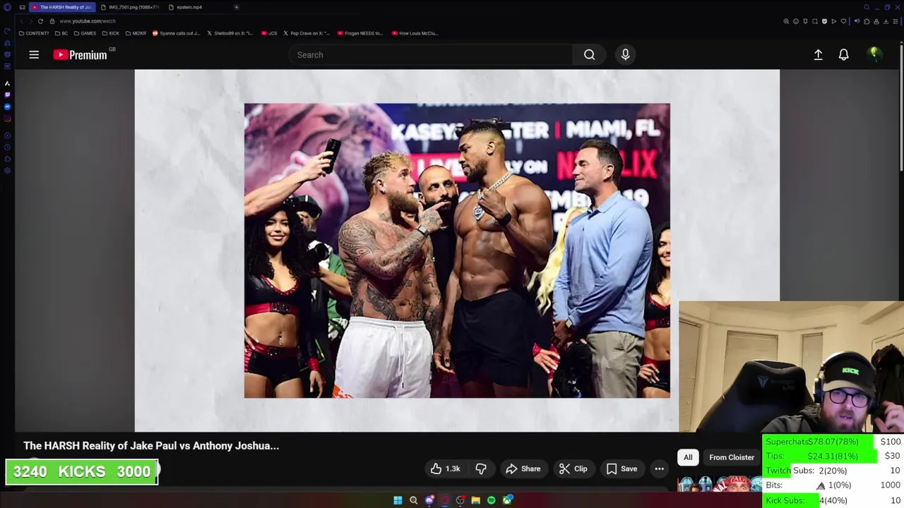The image size is (904, 508).
Task: Select the 'From Cloister' filter chip
Action: pyautogui.click(x=732, y=457)
